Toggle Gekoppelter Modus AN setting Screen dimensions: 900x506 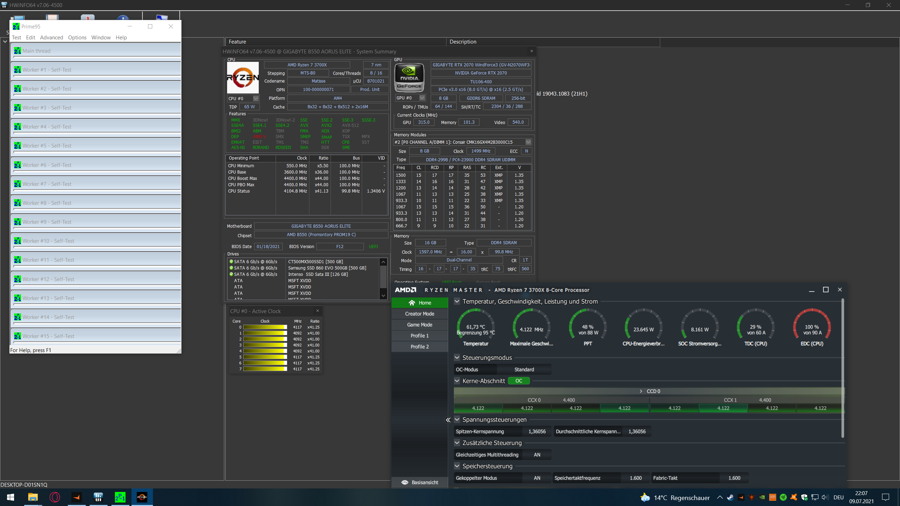(537, 478)
